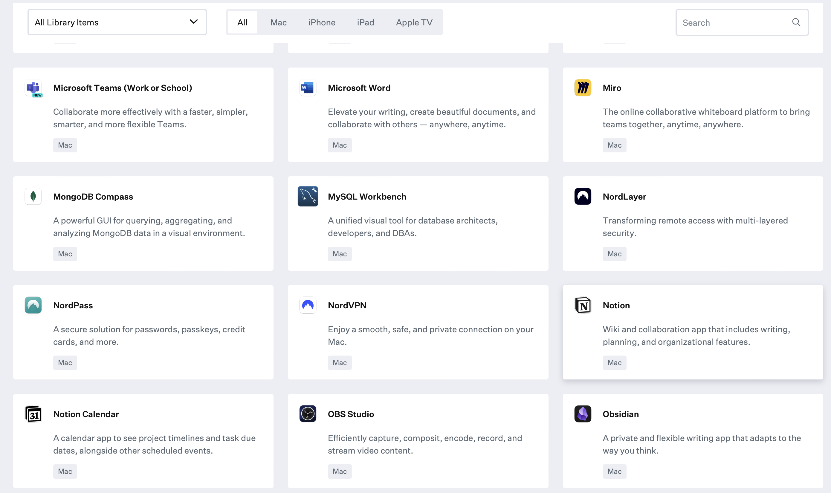Click the purple Obsidian crystal icon
The image size is (831, 493).
pyautogui.click(x=583, y=414)
